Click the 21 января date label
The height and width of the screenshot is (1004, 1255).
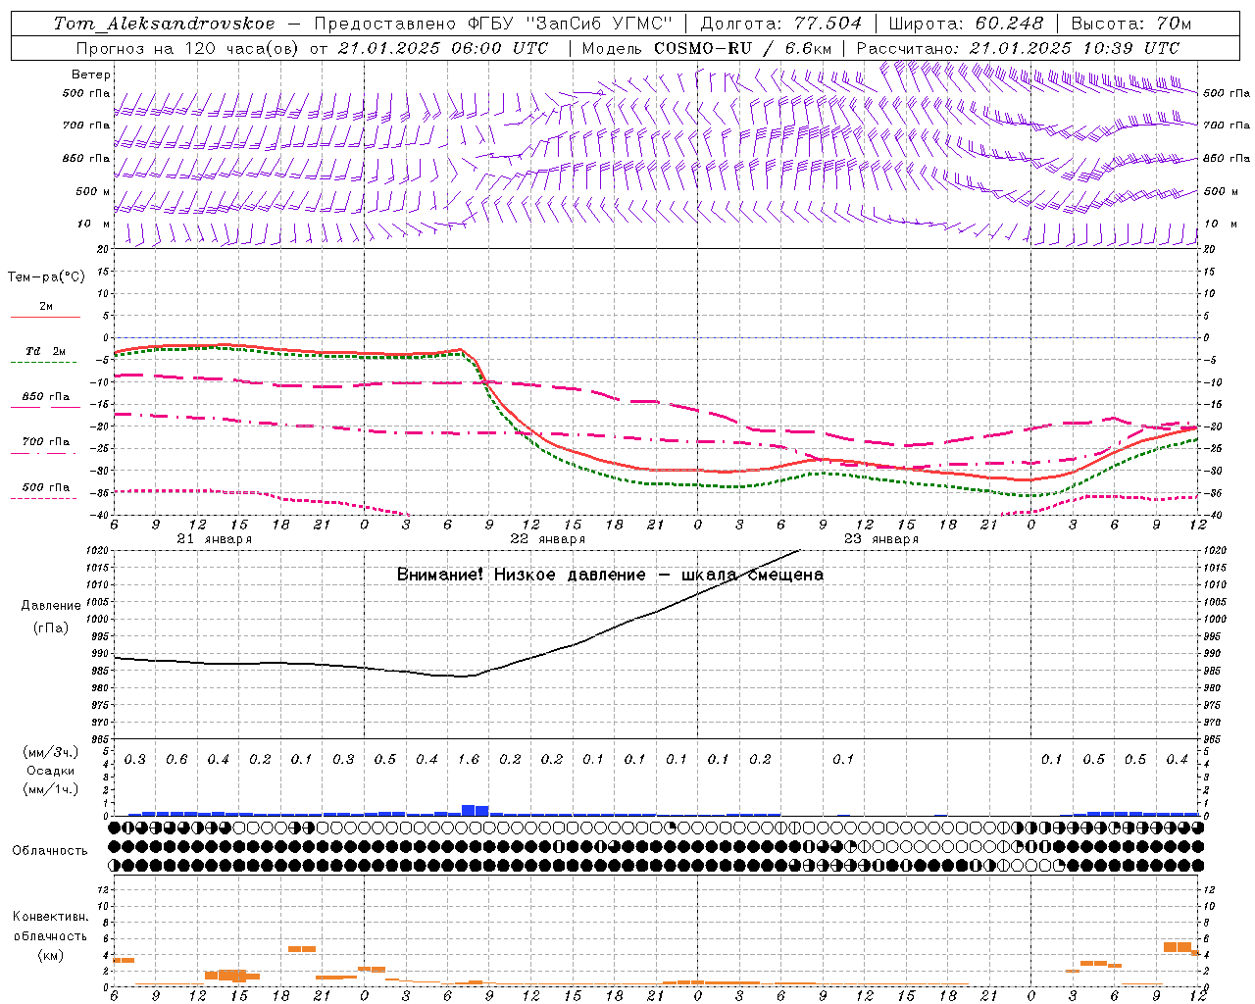pos(214,539)
